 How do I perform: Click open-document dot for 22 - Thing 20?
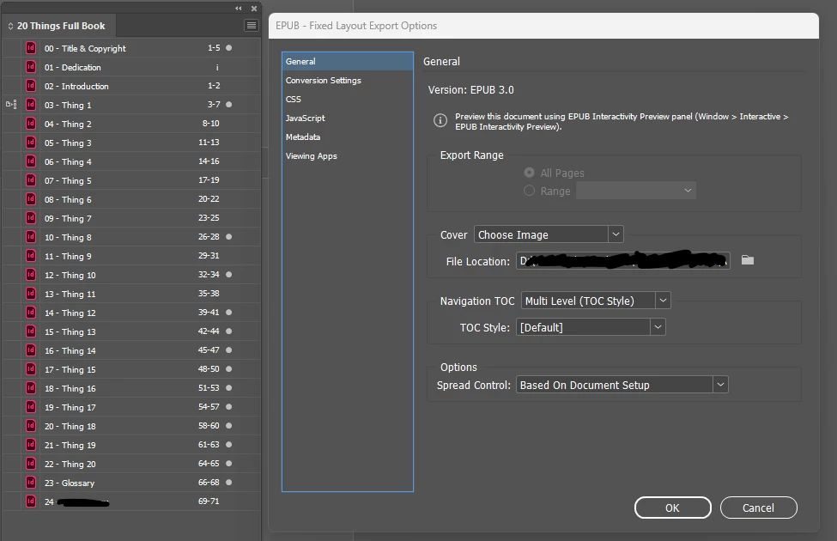pos(229,464)
